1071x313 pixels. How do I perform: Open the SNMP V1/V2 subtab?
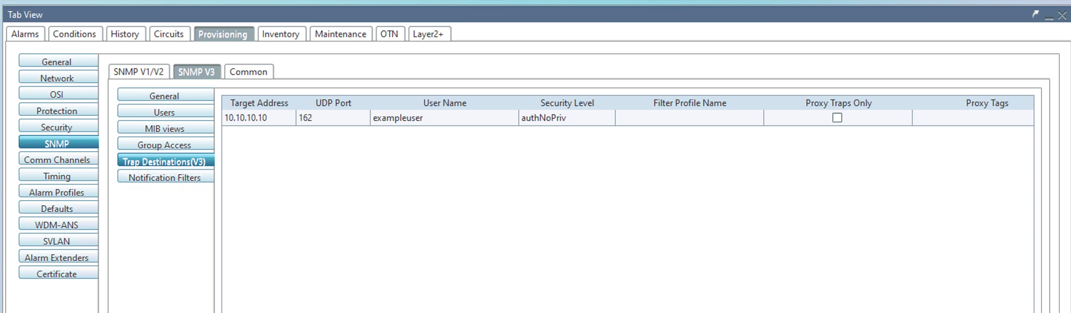click(139, 72)
